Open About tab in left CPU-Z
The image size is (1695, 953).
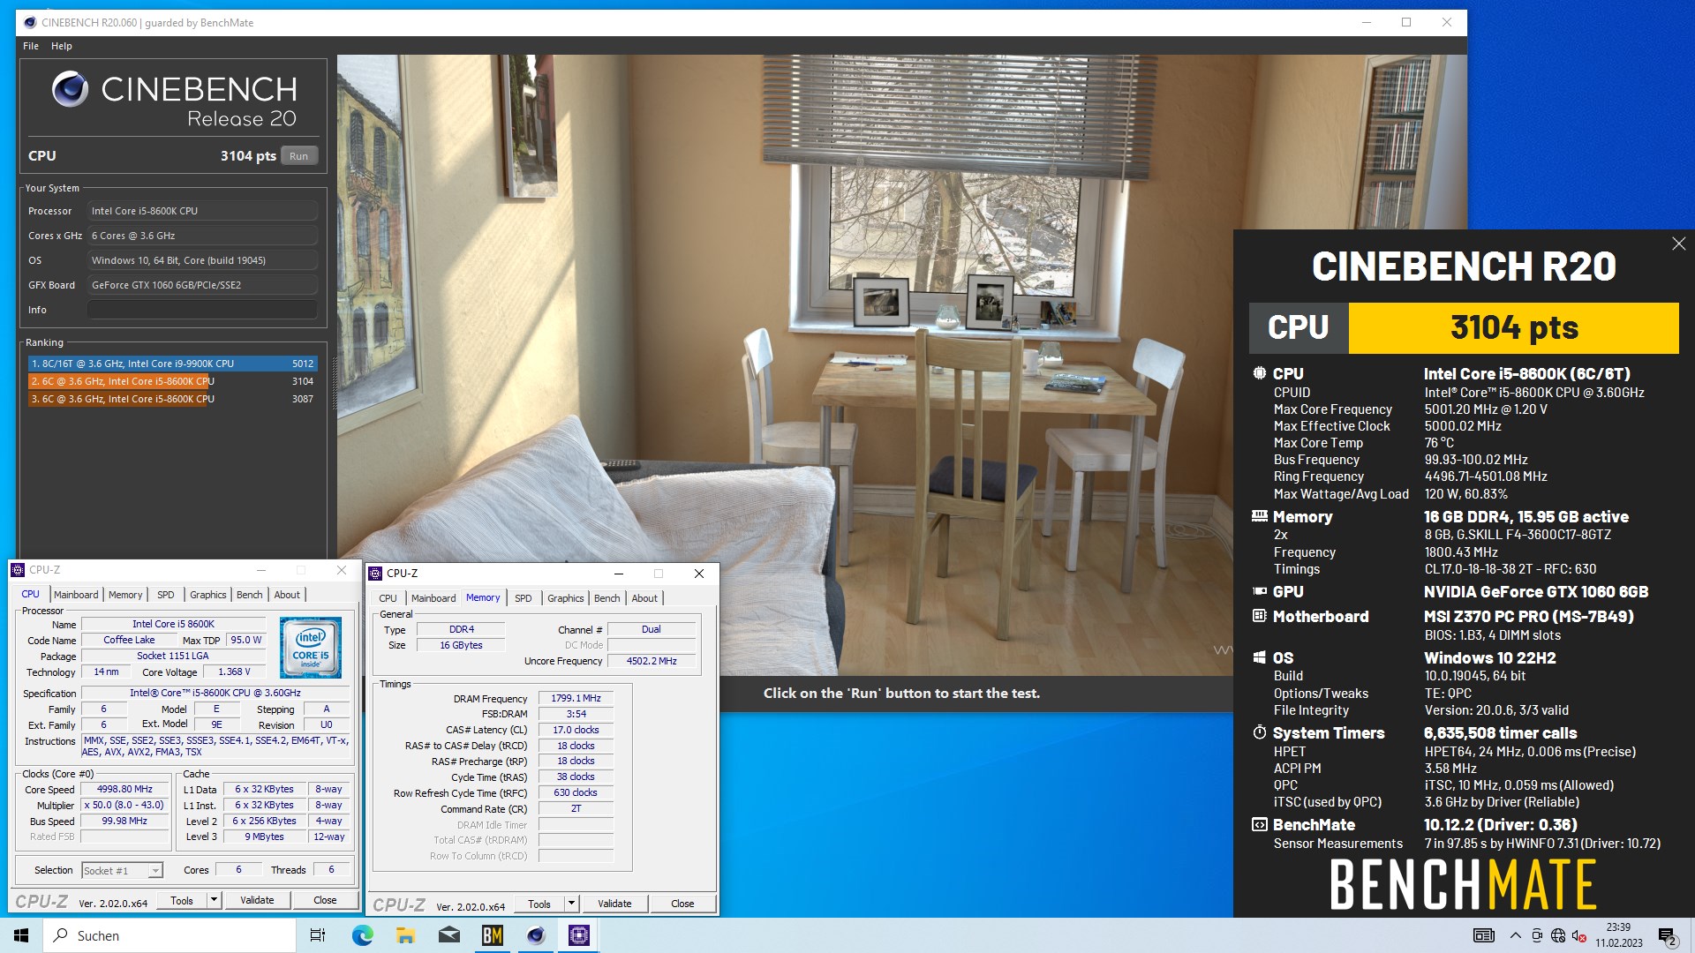pos(287,595)
